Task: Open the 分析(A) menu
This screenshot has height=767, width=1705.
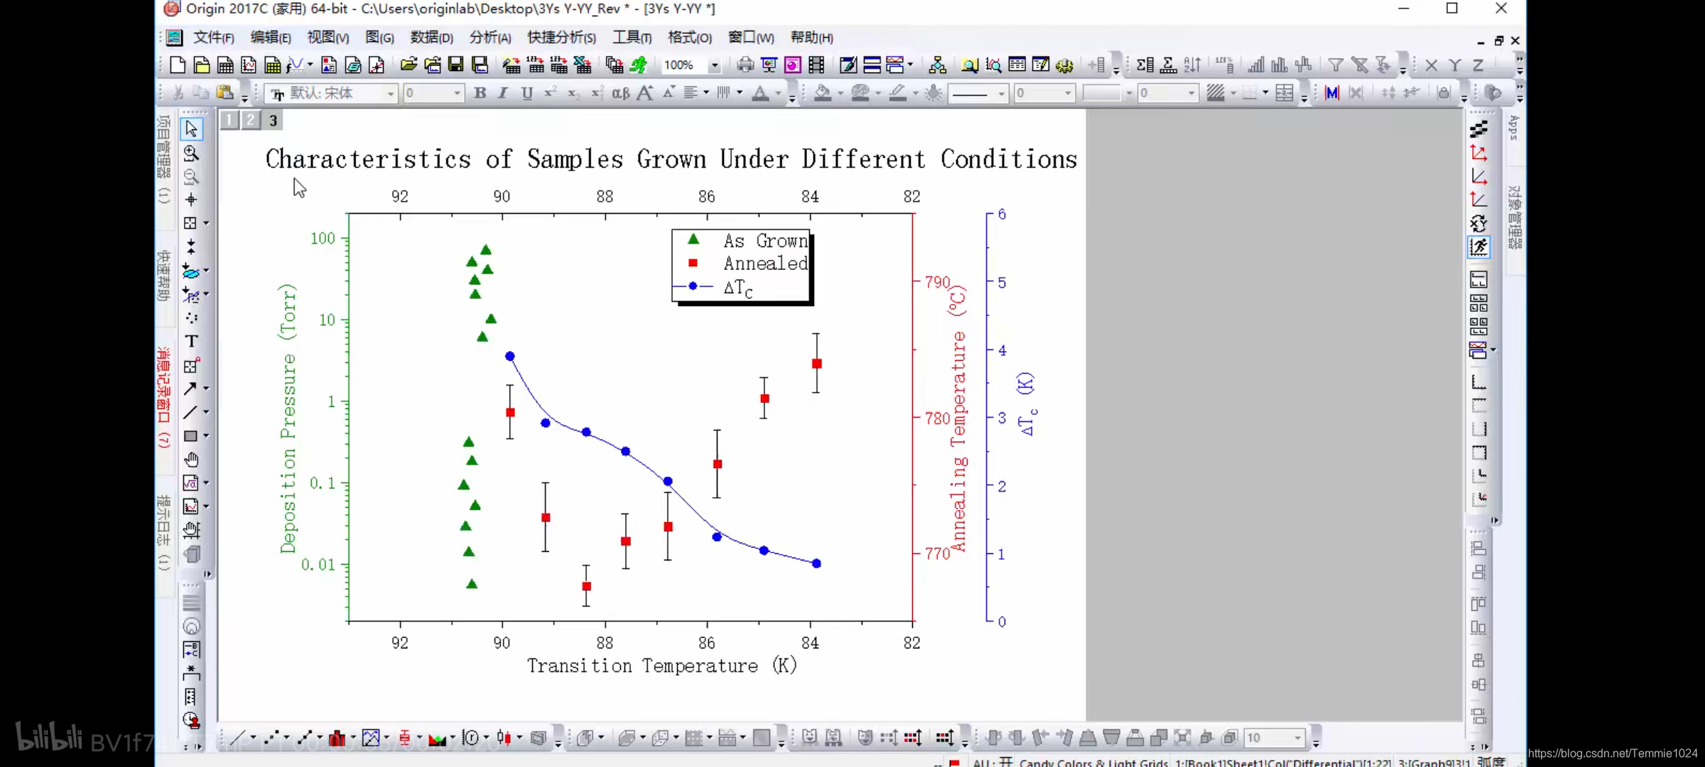Action: (x=490, y=38)
